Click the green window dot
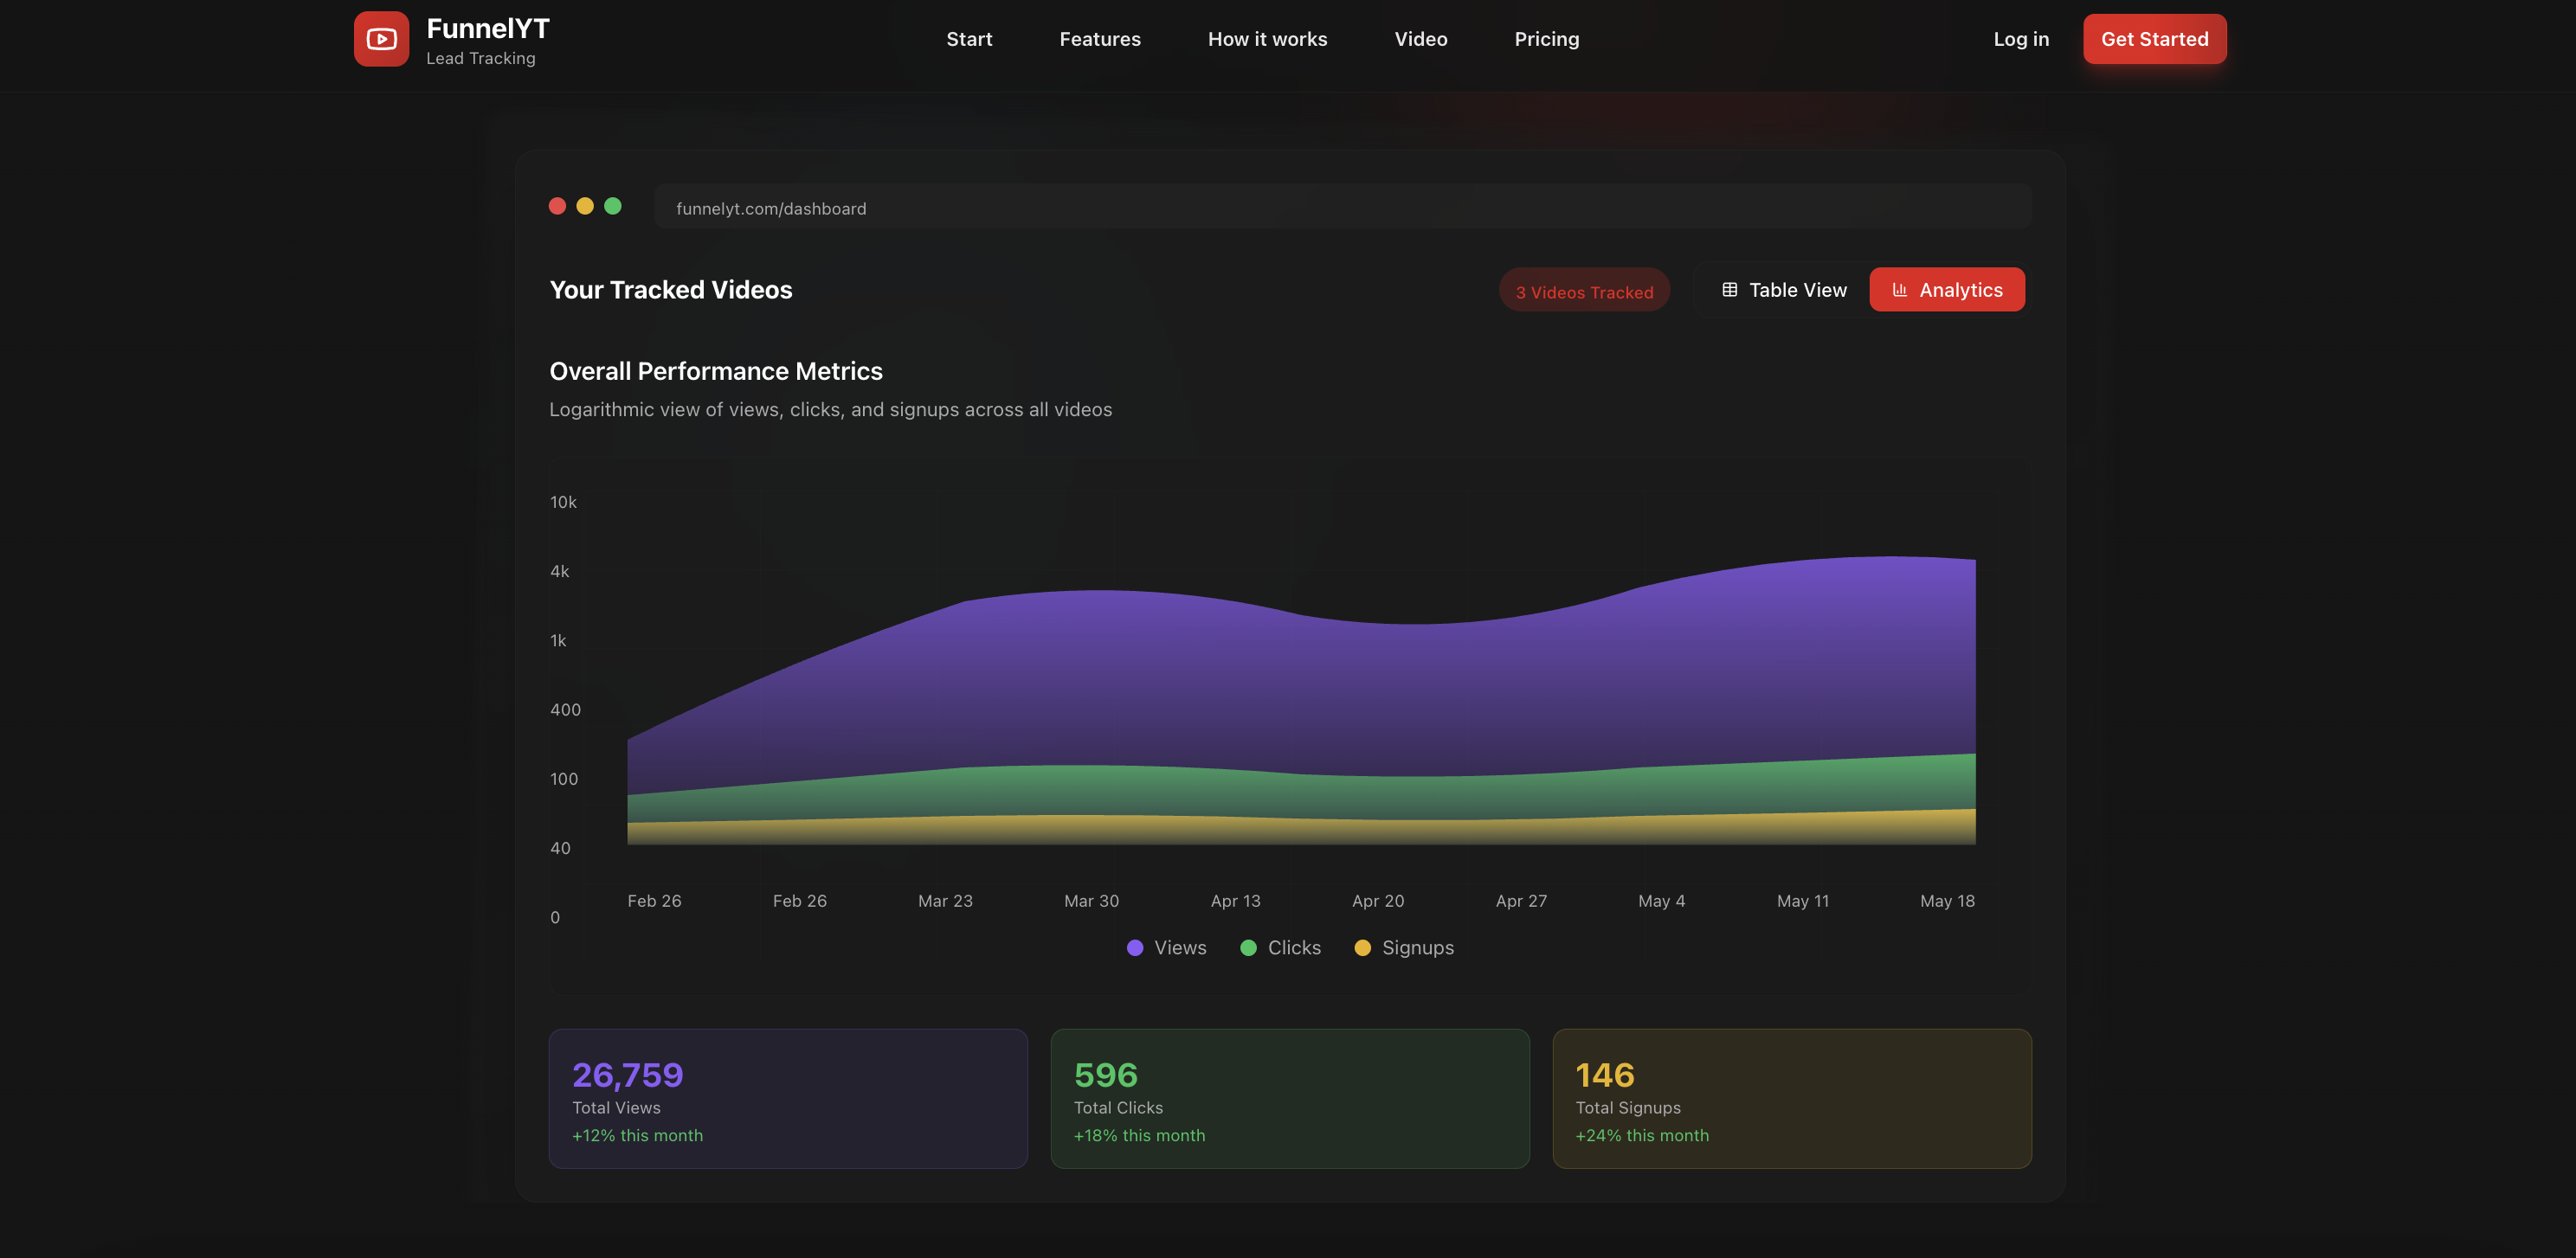 pos(613,206)
